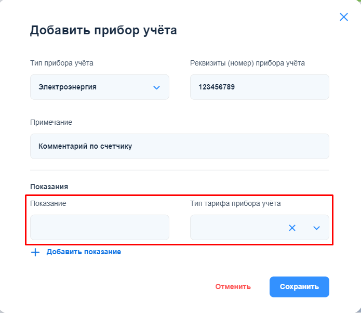Image resolution: width=361 pixels, height=313 pixels.
Task: Click the Показание field label
Action: pyautogui.click(x=48, y=203)
